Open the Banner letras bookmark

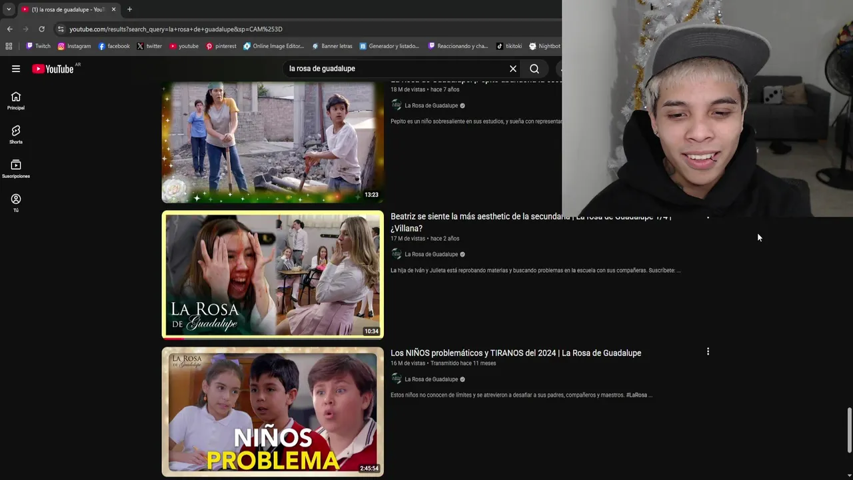pyautogui.click(x=332, y=46)
